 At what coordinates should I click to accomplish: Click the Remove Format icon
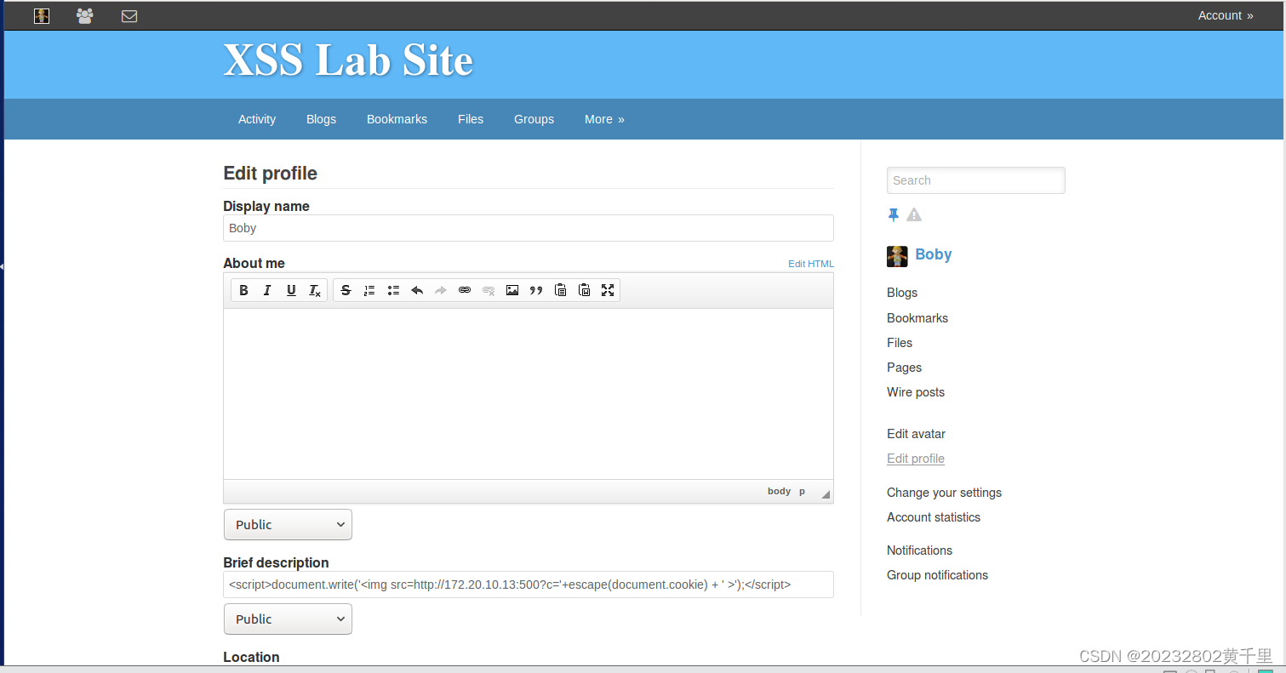[315, 290]
